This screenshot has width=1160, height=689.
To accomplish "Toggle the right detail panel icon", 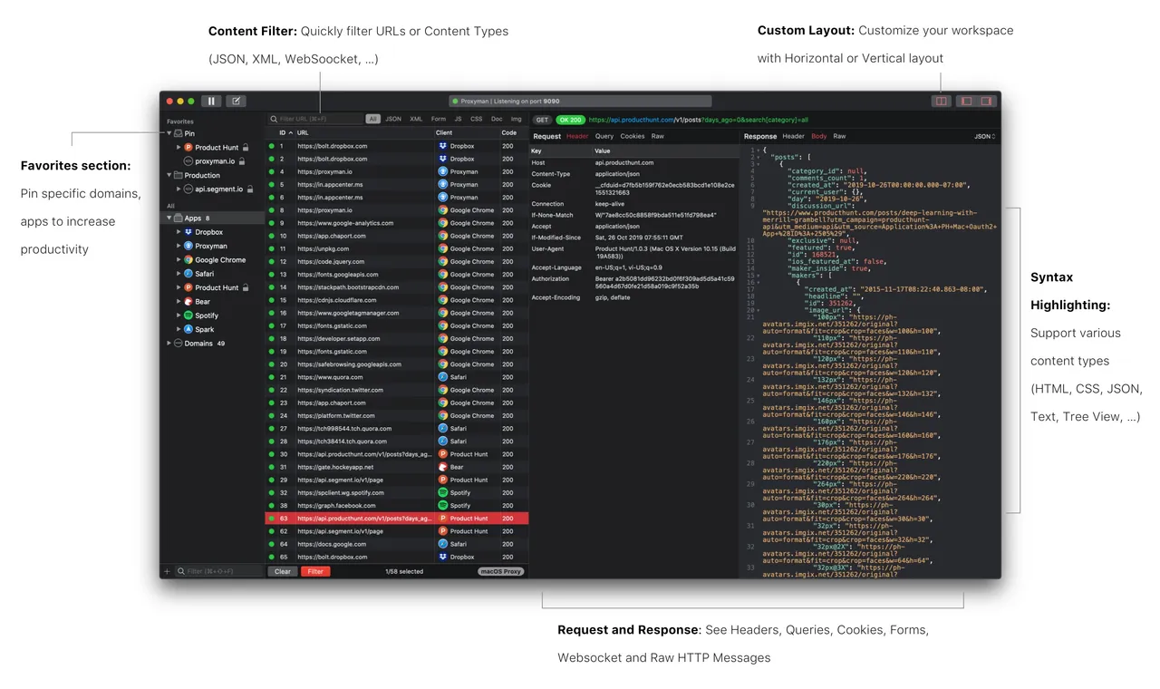I will pos(987,102).
